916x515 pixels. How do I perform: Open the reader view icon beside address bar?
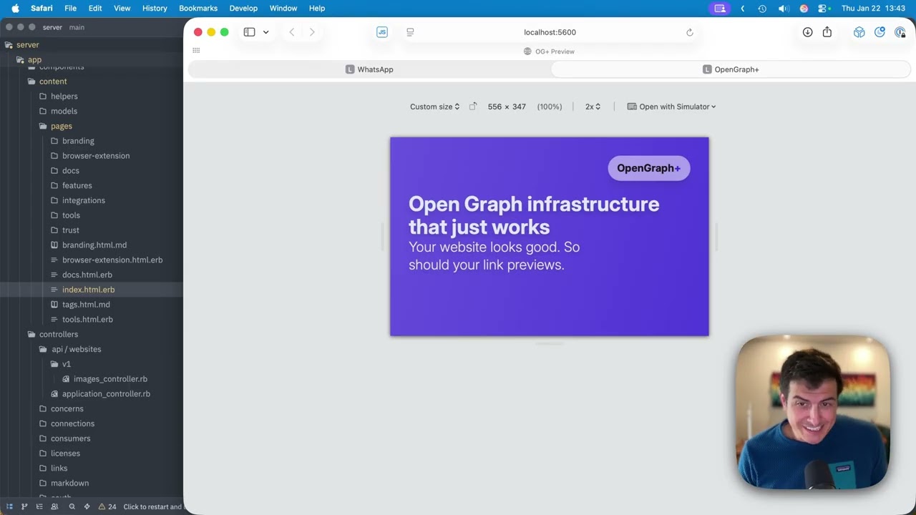(410, 32)
